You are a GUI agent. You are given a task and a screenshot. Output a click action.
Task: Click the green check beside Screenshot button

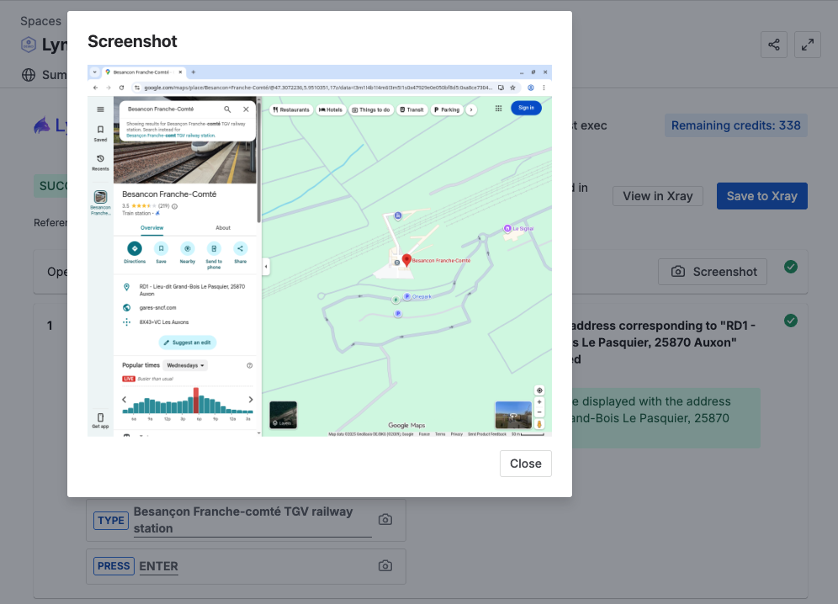pyautogui.click(x=791, y=267)
